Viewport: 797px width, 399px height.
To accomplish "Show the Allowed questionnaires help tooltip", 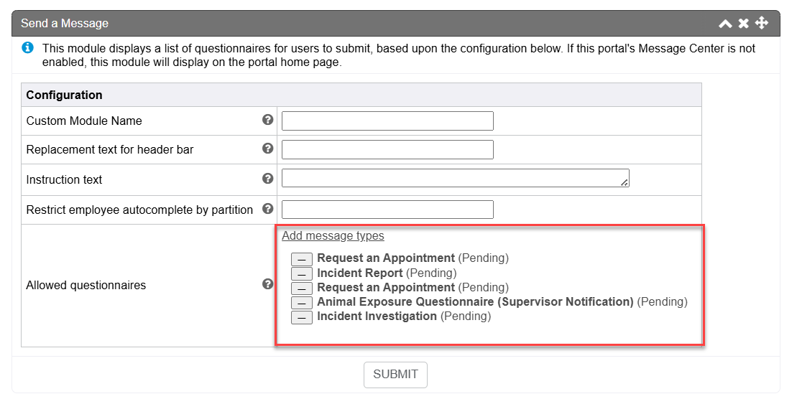I will [x=268, y=284].
